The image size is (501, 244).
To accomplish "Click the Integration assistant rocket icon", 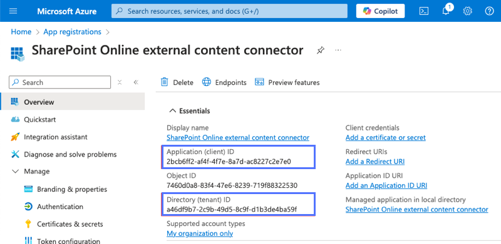I will 15,137.
